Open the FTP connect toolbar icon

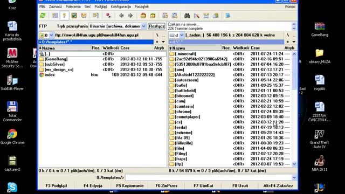[x=165, y=16]
